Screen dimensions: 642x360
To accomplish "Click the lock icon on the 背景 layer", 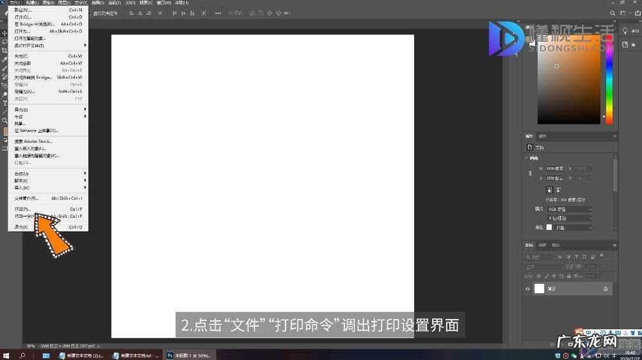I will click(x=606, y=289).
